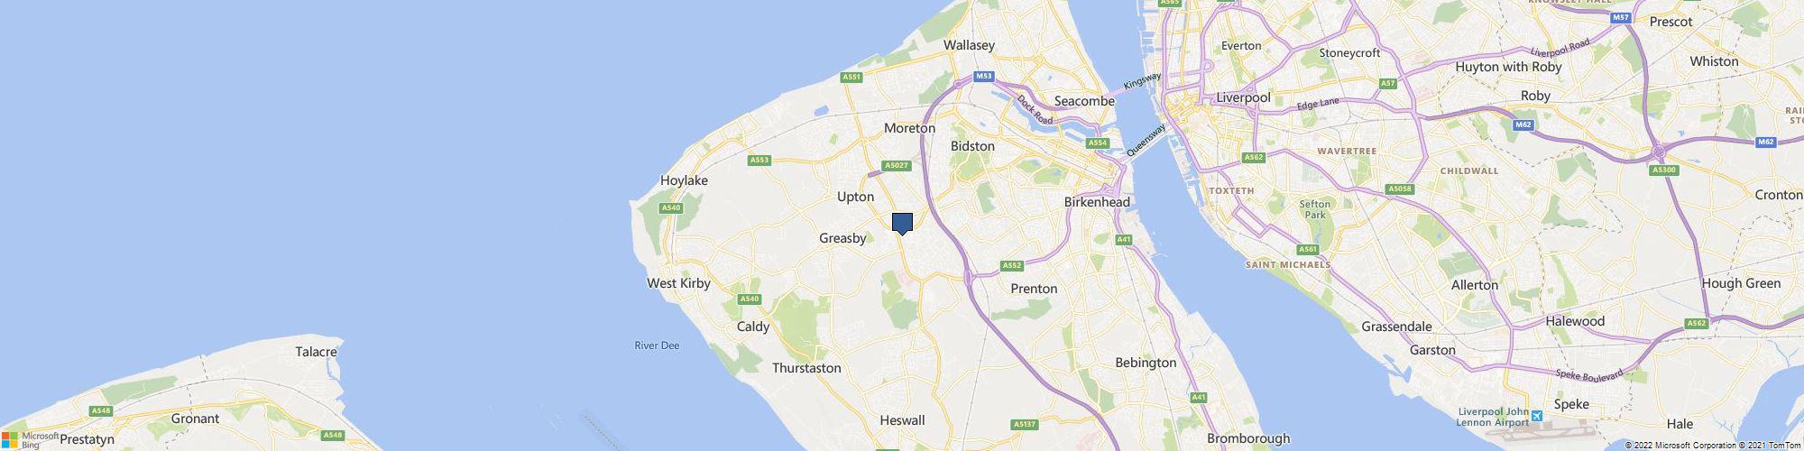Screen dimensions: 1804x451
Task: Click the West Kirby label
Action: [x=679, y=283]
